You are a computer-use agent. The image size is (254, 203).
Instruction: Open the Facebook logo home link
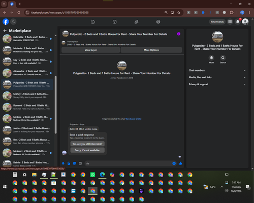[x=6, y=22]
